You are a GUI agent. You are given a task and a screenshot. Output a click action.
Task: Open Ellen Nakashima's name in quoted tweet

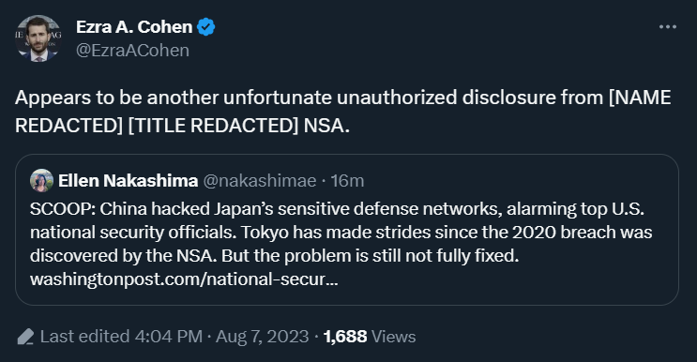pyautogui.click(x=128, y=180)
